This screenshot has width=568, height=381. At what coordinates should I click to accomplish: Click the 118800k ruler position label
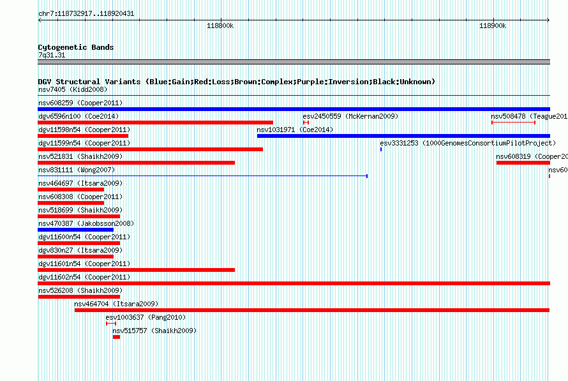[220, 26]
